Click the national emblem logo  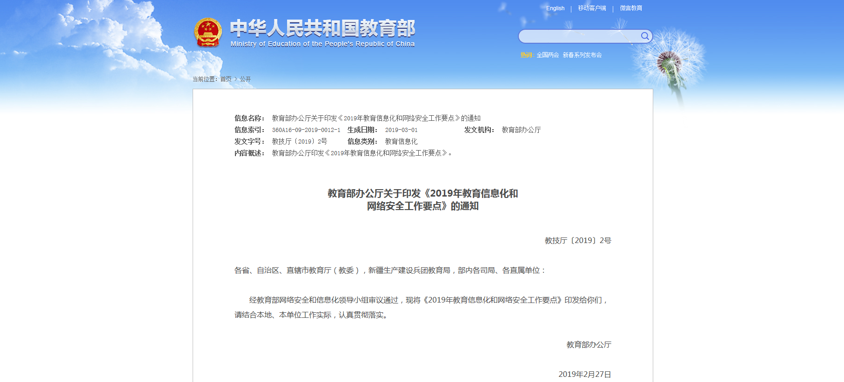(208, 33)
